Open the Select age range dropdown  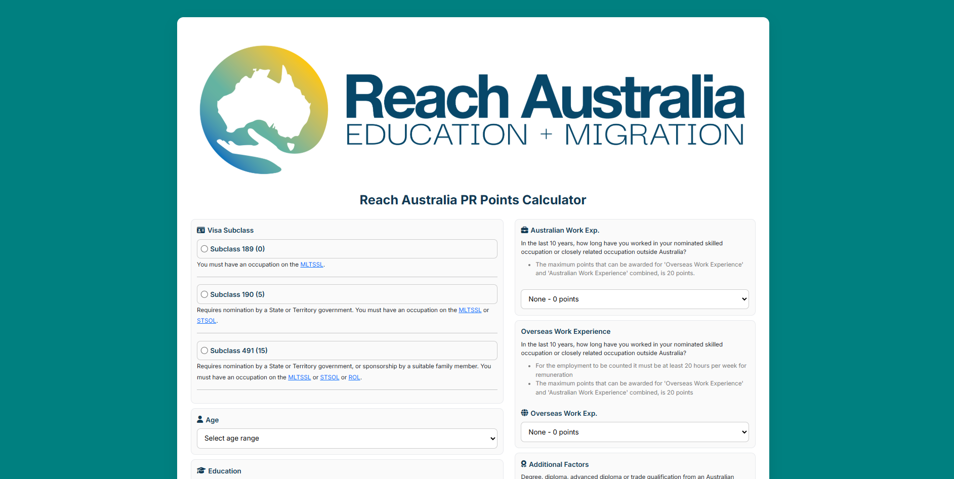click(347, 439)
